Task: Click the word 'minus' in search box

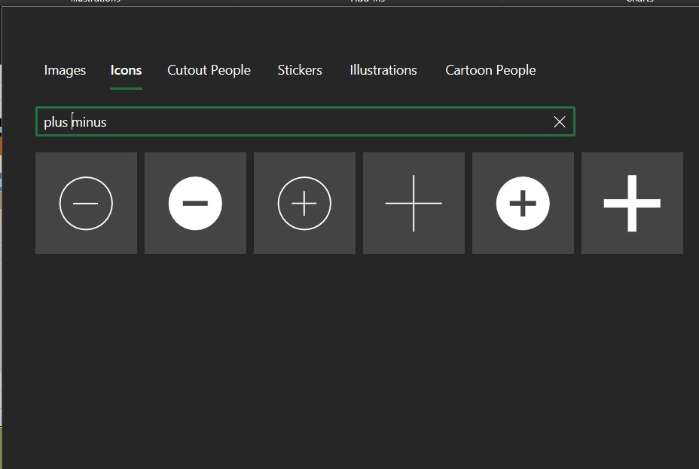Action: 90,122
